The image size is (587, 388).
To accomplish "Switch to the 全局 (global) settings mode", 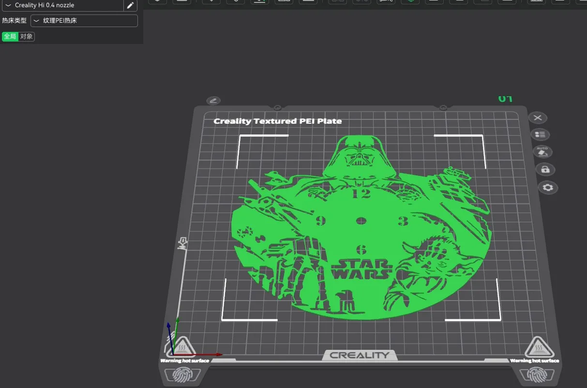I will pos(10,37).
